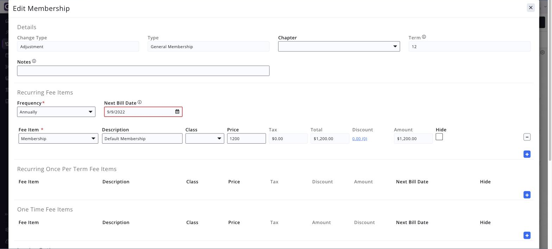Close the Edit Membership dialog
The image size is (552, 249).
point(531,8)
